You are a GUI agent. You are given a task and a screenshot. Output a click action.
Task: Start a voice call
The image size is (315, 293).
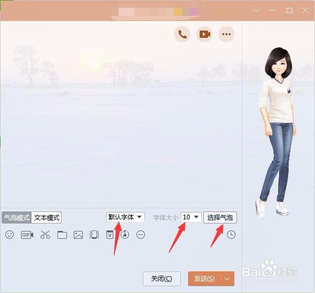point(182,34)
